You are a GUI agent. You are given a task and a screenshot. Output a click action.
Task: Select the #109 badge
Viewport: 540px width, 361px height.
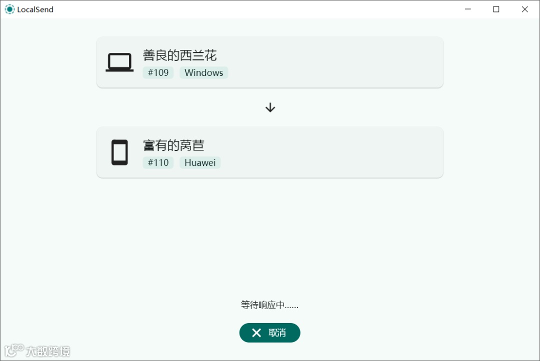point(158,72)
